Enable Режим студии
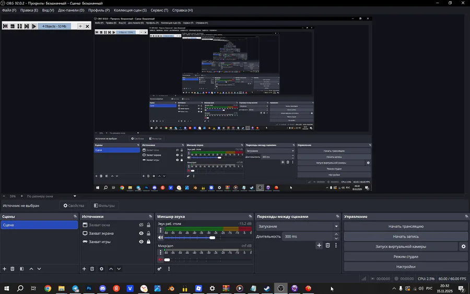 tap(406, 256)
